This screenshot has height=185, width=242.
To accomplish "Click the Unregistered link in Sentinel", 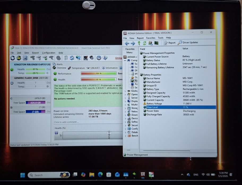I will coord(119,58).
